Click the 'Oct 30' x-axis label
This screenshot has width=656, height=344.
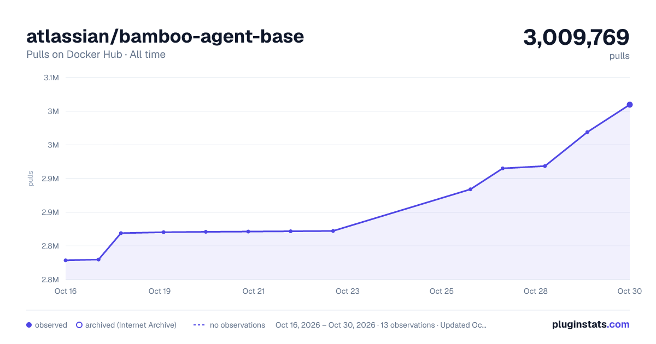(x=629, y=291)
